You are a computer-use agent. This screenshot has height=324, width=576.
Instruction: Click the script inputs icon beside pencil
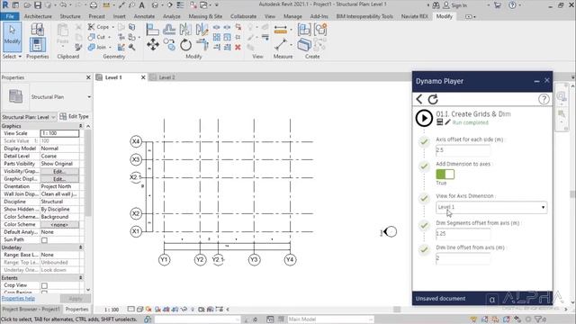point(439,122)
